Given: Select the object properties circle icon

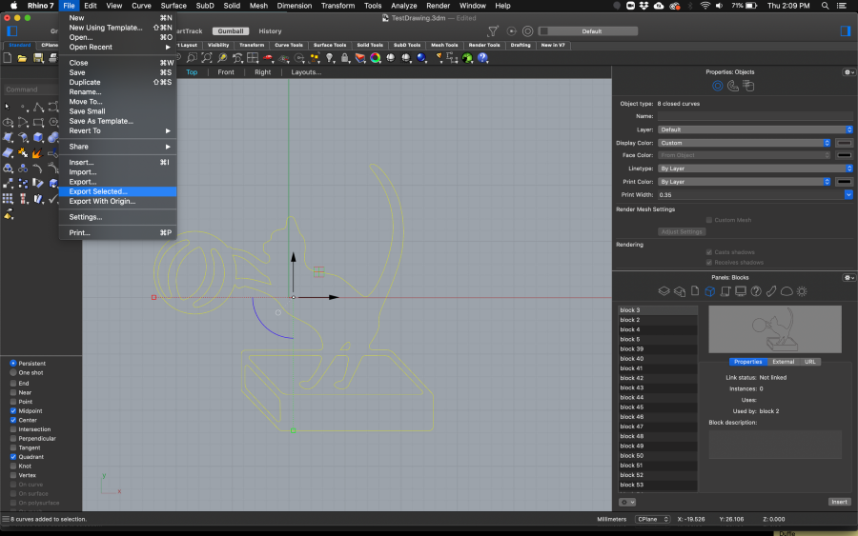Looking at the screenshot, I should pyautogui.click(x=718, y=86).
